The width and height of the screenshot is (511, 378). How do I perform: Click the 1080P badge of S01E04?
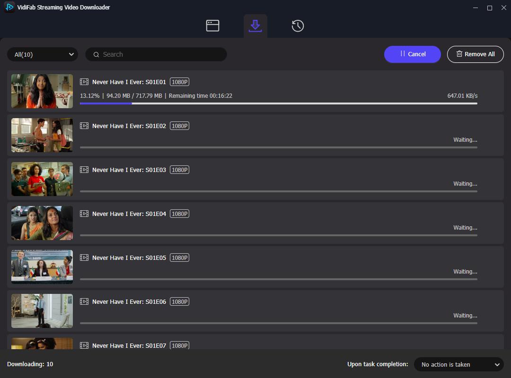coord(180,214)
